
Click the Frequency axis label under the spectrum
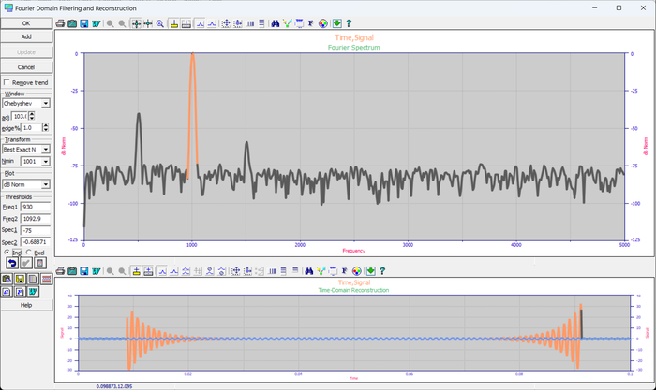(354, 251)
